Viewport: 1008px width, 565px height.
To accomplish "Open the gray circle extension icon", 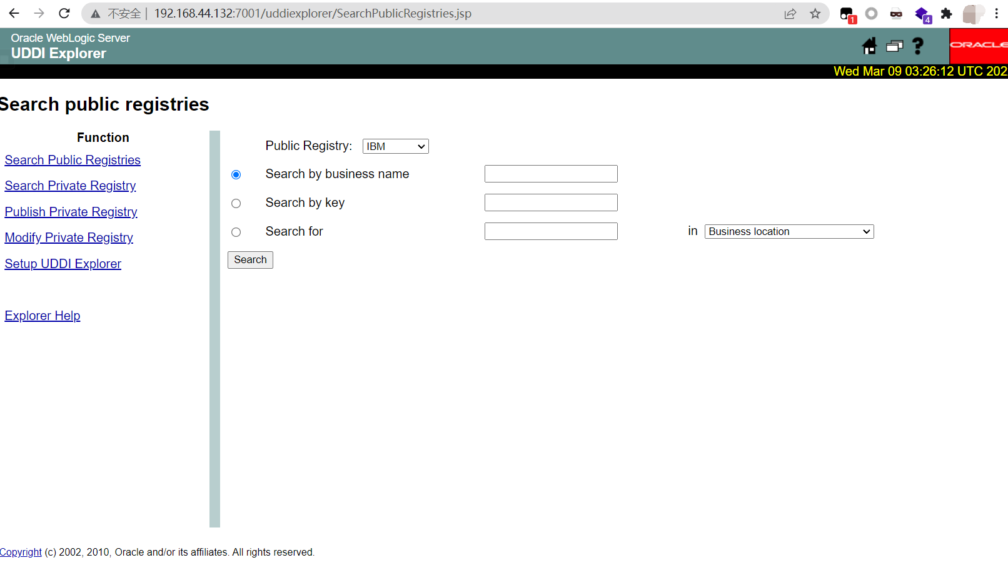I will point(871,13).
